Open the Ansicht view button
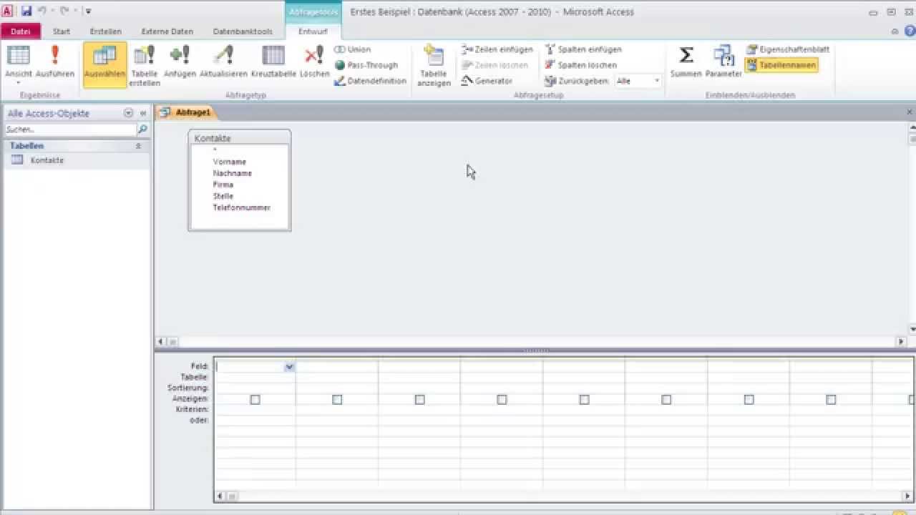This screenshot has height=515, width=916. click(19, 62)
